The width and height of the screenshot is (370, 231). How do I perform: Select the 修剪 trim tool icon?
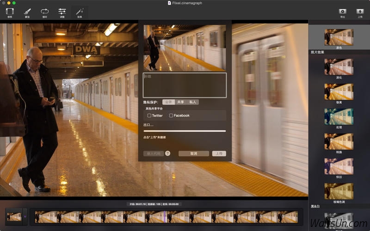tap(10, 12)
